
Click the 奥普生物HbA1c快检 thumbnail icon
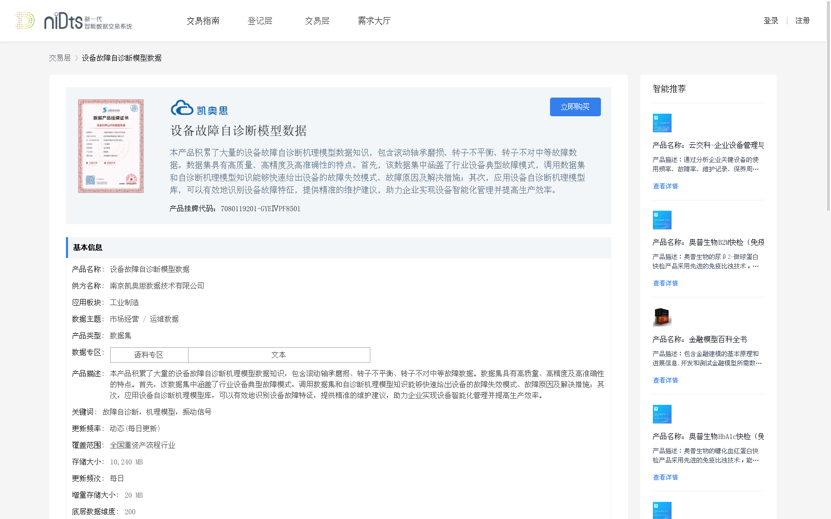point(662,414)
